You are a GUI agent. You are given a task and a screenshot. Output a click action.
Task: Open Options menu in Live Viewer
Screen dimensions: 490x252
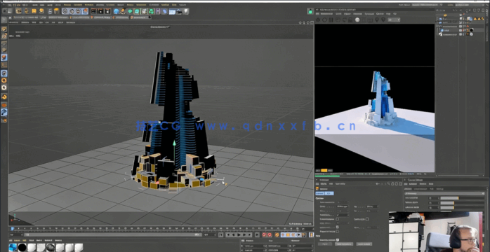pos(380,14)
